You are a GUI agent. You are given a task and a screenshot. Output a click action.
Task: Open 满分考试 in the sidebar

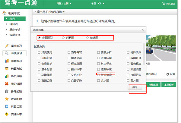(x=14, y=30)
